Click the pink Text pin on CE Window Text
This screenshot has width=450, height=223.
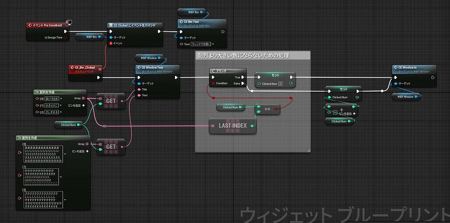(x=139, y=95)
